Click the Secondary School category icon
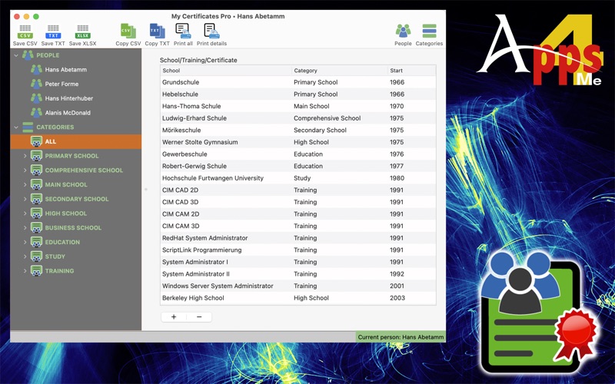Screen dimensions: 615x384 coord(36,199)
